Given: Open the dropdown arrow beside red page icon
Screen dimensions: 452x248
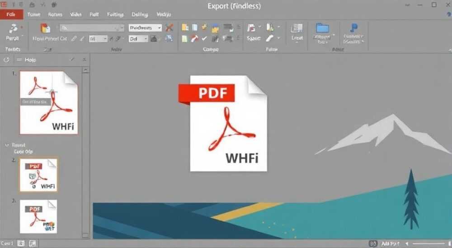Looking at the screenshot, I should tap(260, 27).
